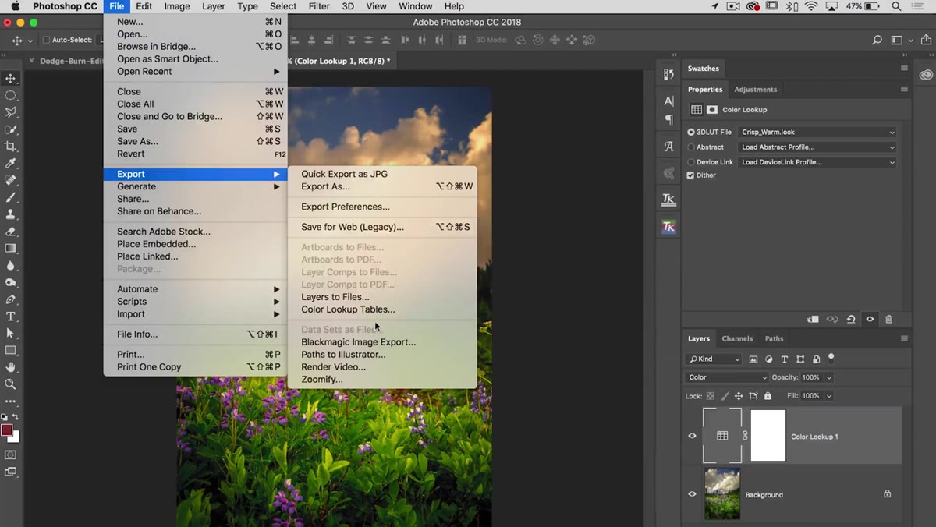
Task: Select the Device Link radio button
Action: [691, 162]
